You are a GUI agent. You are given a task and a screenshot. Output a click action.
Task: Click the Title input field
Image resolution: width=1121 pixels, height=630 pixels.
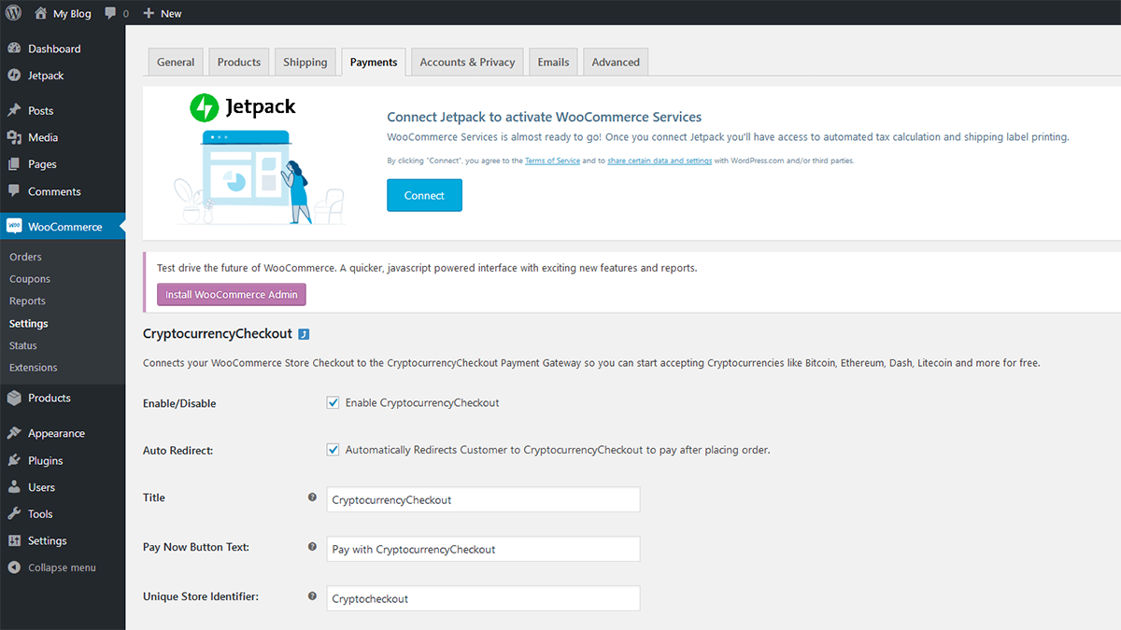[483, 499]
